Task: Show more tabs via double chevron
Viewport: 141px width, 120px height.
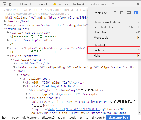Action: [x=113, y=4]
